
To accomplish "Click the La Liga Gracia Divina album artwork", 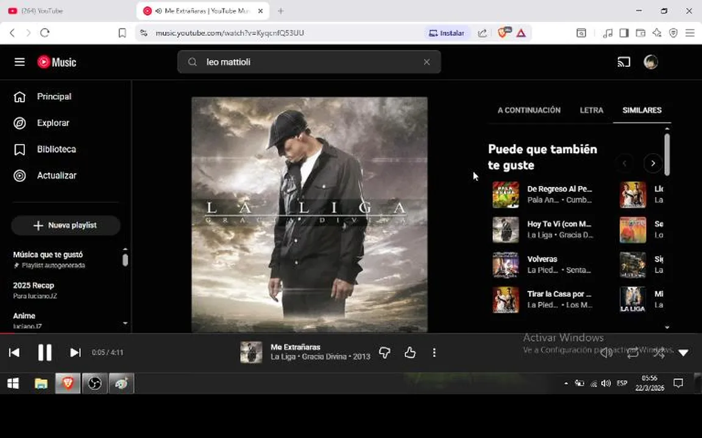I will [x=310, y=215].
